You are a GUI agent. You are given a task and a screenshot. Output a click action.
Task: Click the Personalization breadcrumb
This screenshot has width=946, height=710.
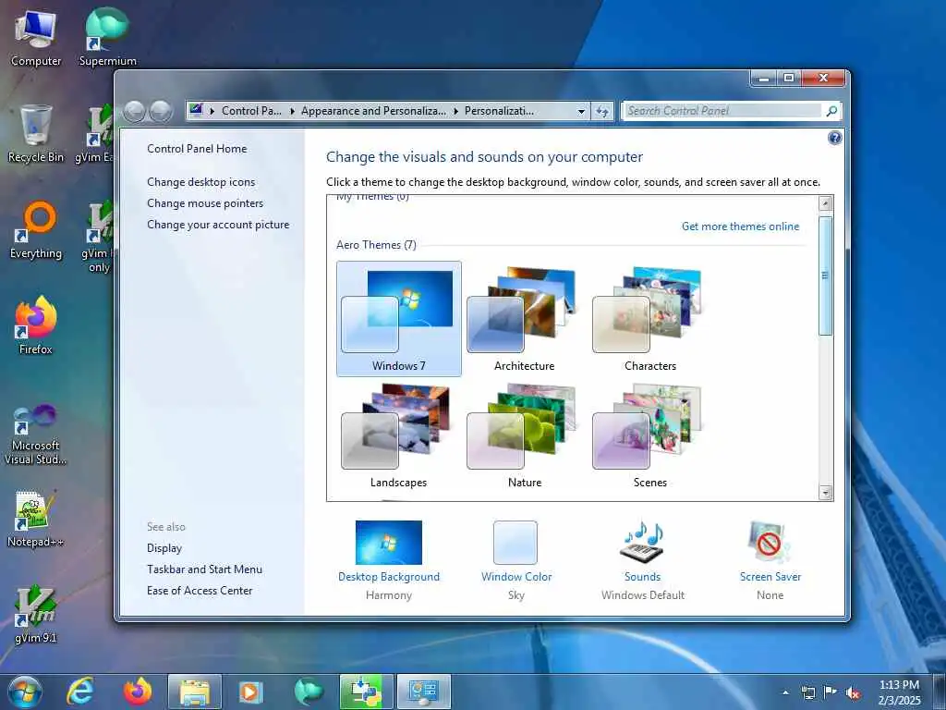click(499, 111)
